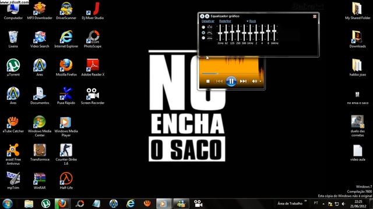Launch Puxa Rápido from the desktop
The width and height of the screenshot is (373, 209).
(x=66, y=96)
